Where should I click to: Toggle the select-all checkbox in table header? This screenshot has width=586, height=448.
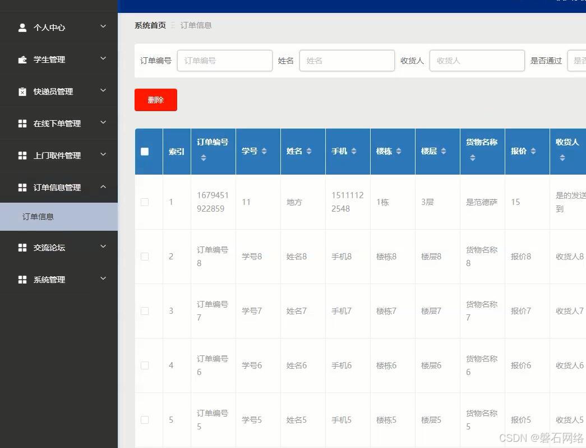145,151
